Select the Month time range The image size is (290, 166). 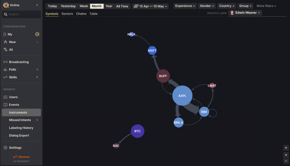[x=97, y=6]
